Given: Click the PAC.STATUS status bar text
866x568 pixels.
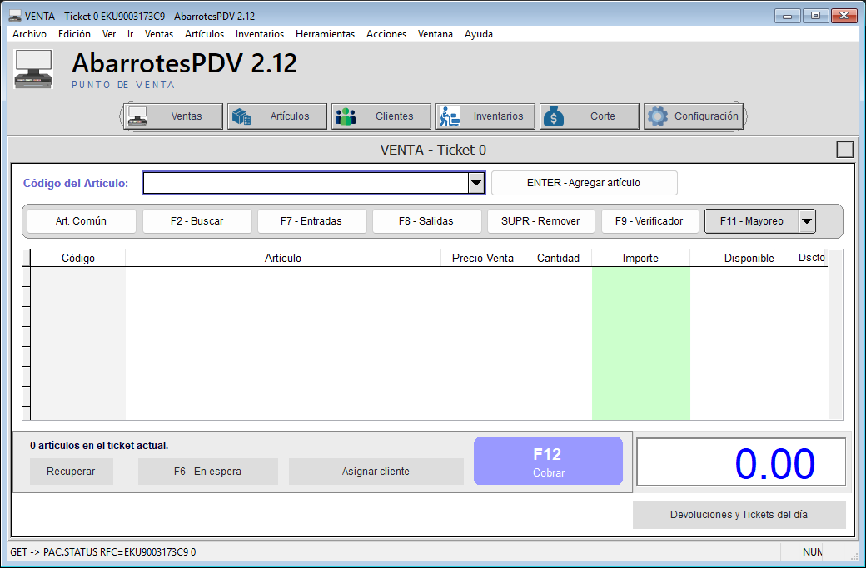Looking at the screenshot, I should coord(102,551).
